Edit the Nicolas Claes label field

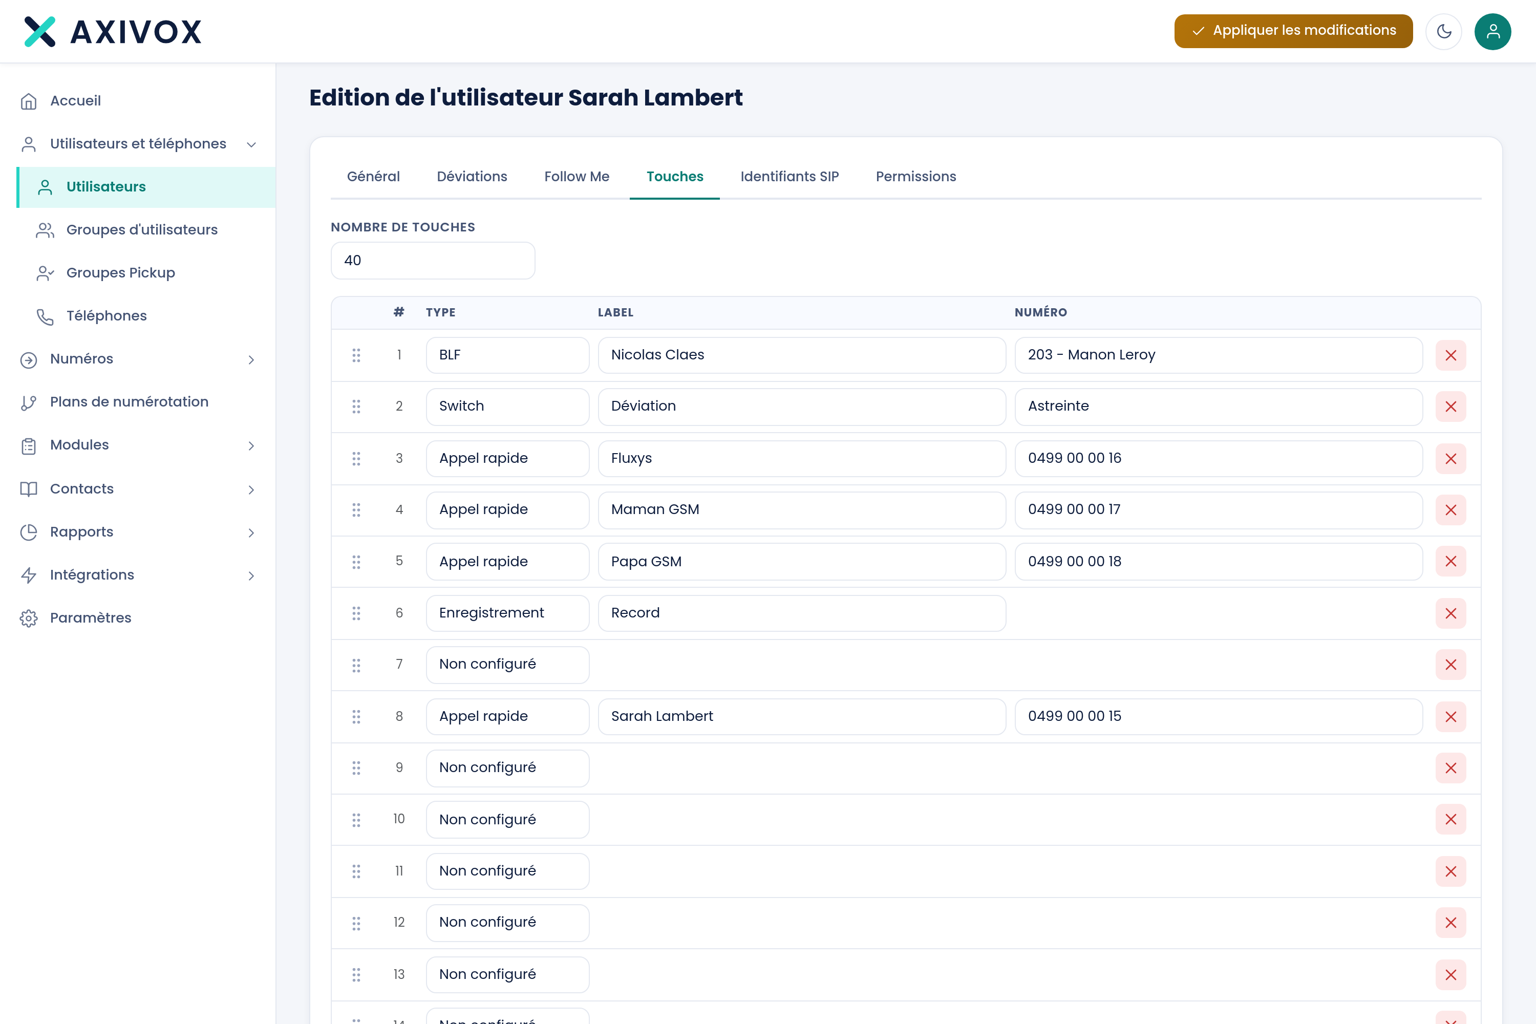(802, 355)
